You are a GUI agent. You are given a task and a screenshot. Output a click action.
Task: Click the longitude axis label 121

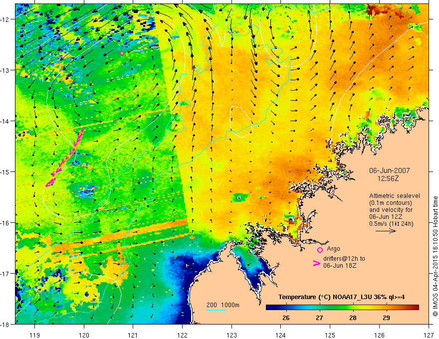(x=133, y=335)
